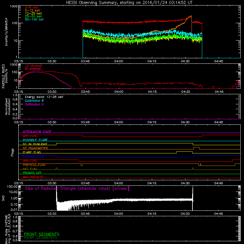Click the peak of the HI channel curve
The height and width of the screenshot is (244, 244).
click(x=37, y=72)
